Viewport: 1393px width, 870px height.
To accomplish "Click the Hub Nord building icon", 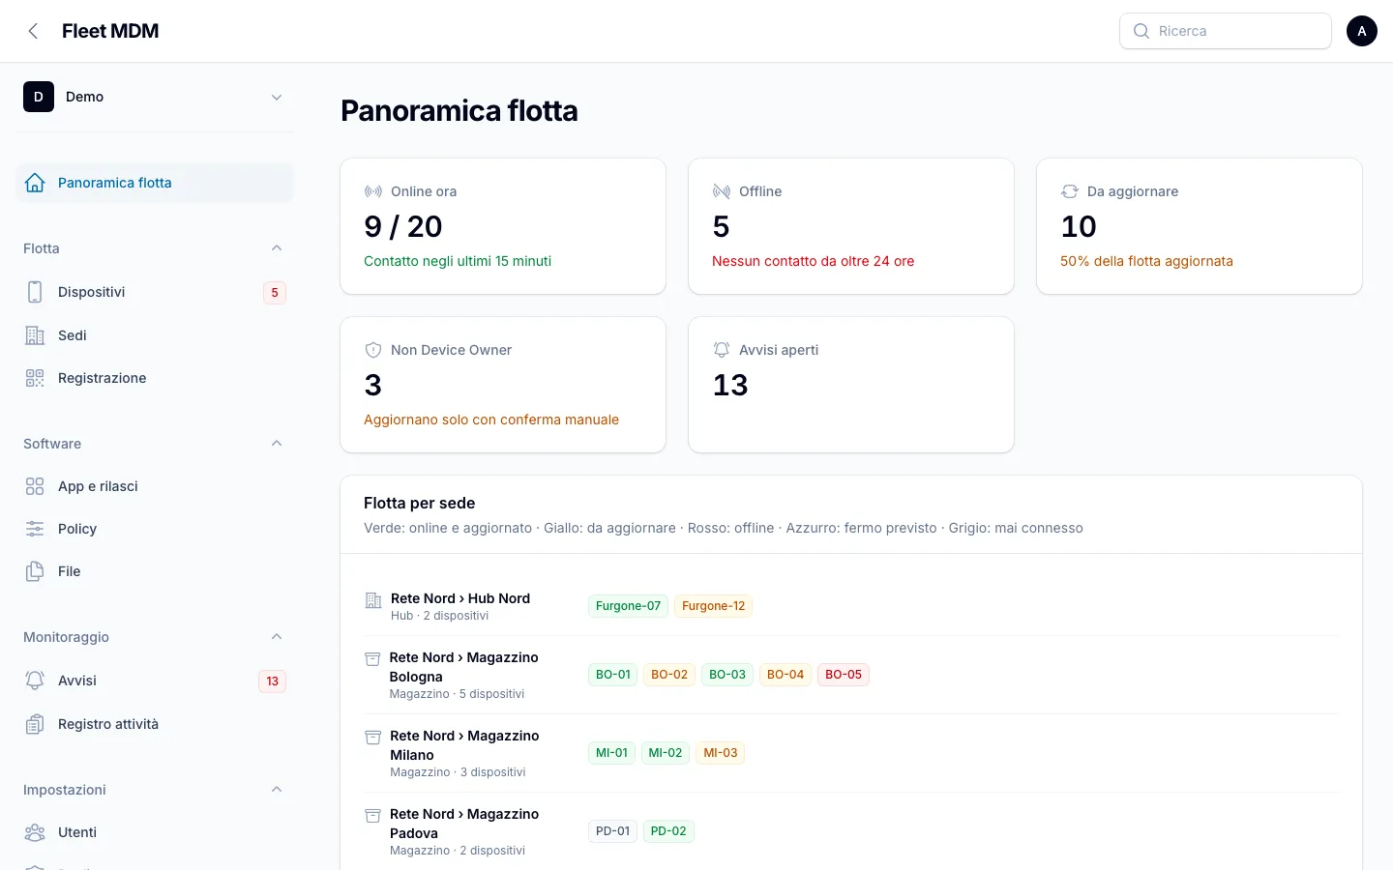I will (x=373, y=601).
